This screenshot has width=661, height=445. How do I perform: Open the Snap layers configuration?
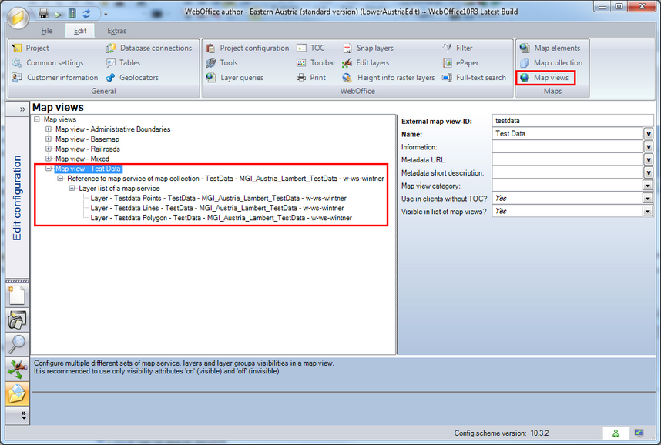tap(374, 48)
